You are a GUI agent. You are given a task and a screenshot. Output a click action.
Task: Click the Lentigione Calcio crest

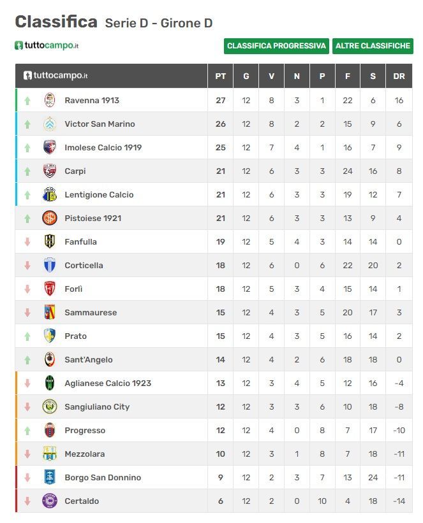tap(50, 194)
